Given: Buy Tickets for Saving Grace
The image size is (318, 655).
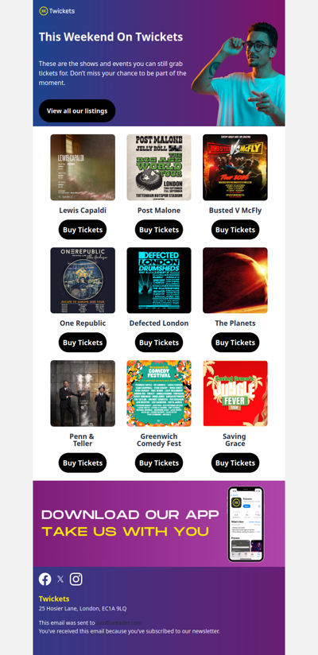Looking at the screenshot, I should (235, 463).
